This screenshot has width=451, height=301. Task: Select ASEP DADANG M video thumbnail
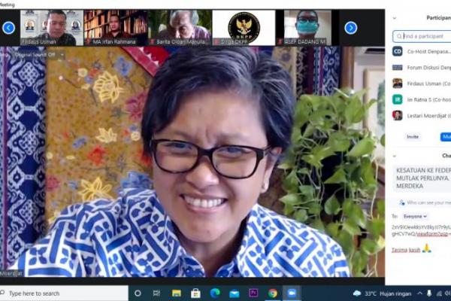[x=307, y=28]
